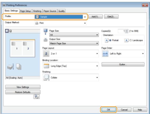
Task: Click the Left to Right page order icon
Action: [x=105, y=54]
